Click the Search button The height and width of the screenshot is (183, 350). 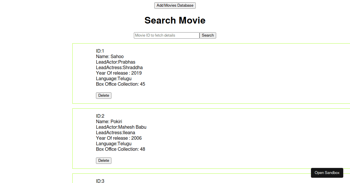(208, 35)
